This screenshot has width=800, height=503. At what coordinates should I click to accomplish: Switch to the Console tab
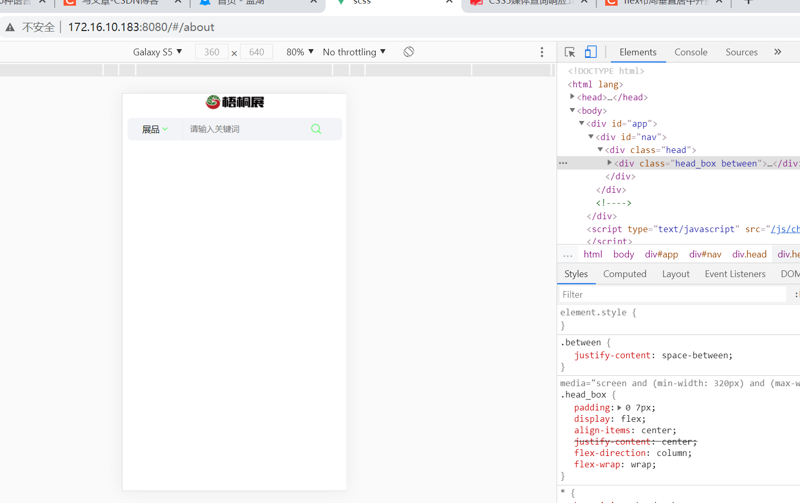691,52
